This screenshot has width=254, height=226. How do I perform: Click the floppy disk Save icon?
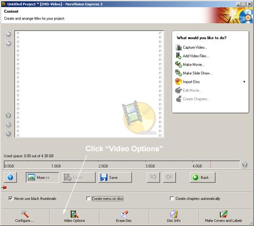coord(104,177)
